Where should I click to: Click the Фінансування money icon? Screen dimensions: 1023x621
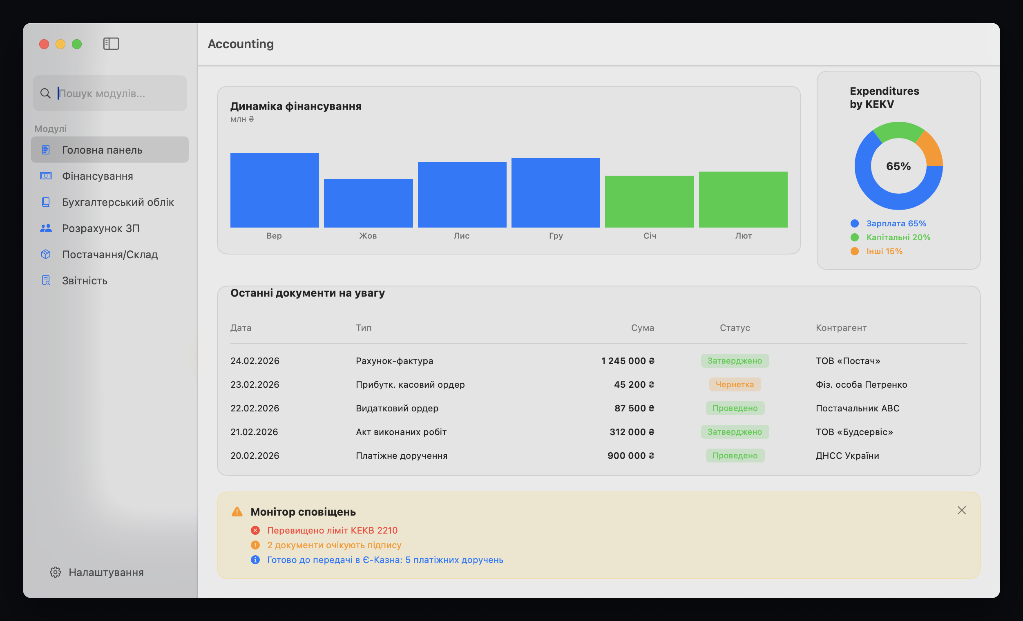point(46,176)
